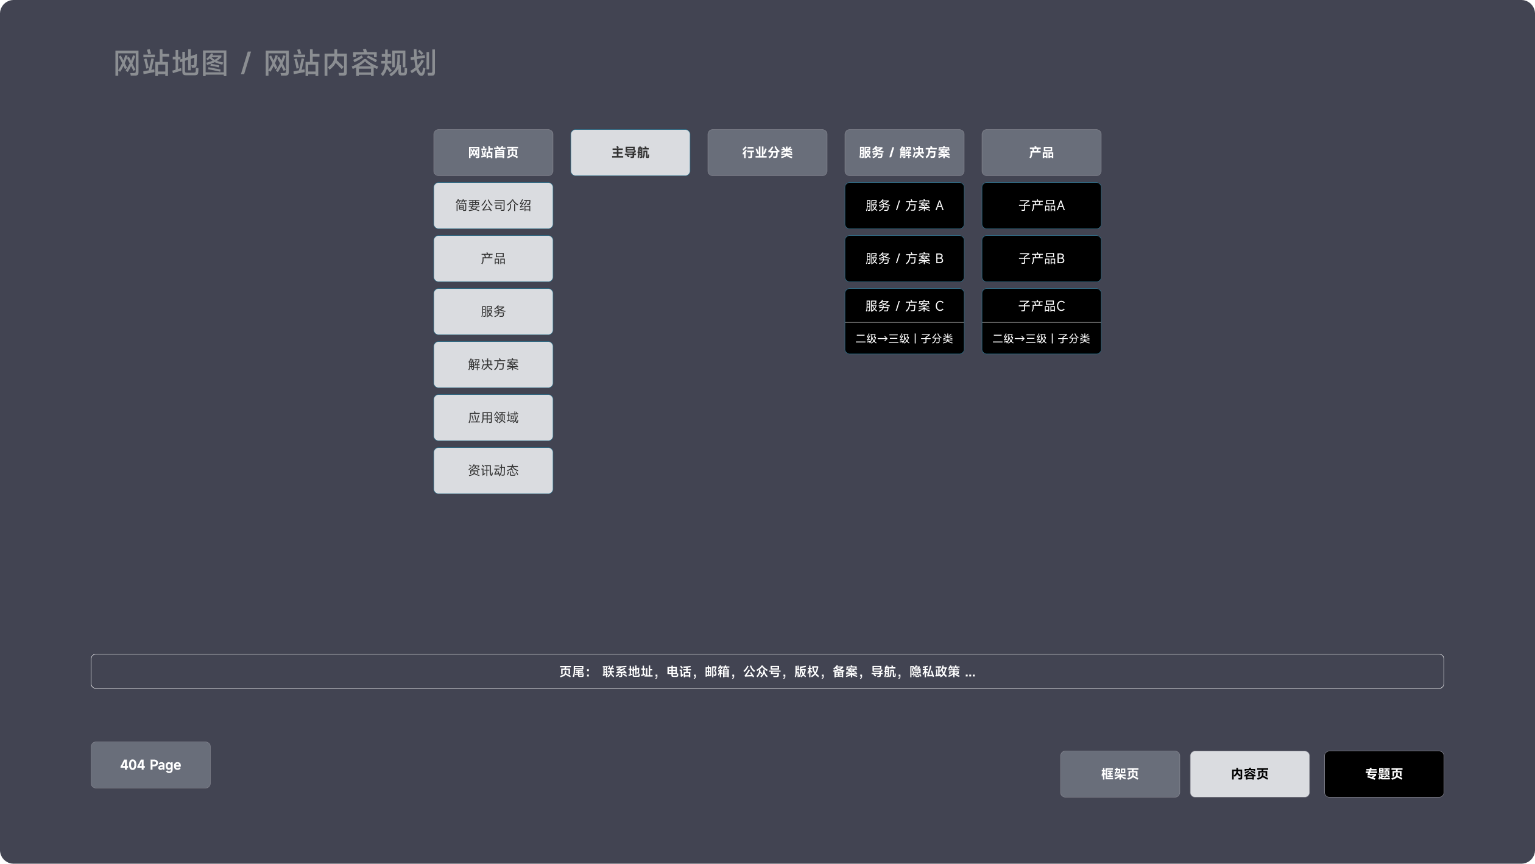Click the 404 Page button
The width and height of the screenshot is (1535, 864).
pos(150,765)
